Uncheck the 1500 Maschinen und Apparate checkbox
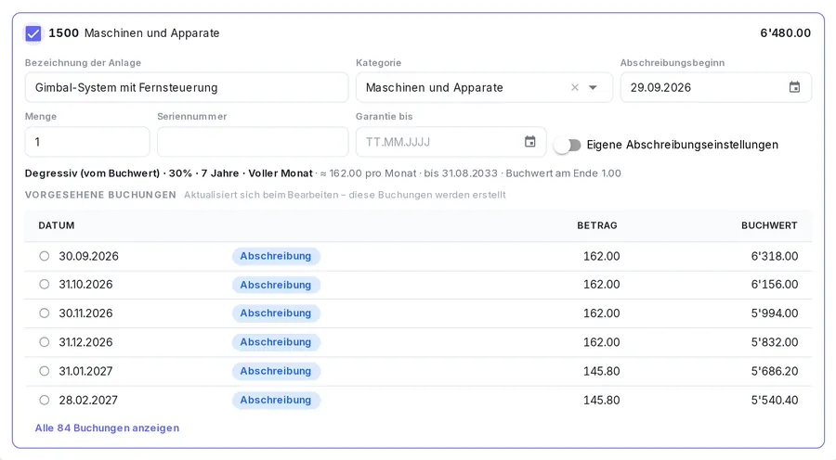Screen dimensions: 836x460 click(33, 33)
